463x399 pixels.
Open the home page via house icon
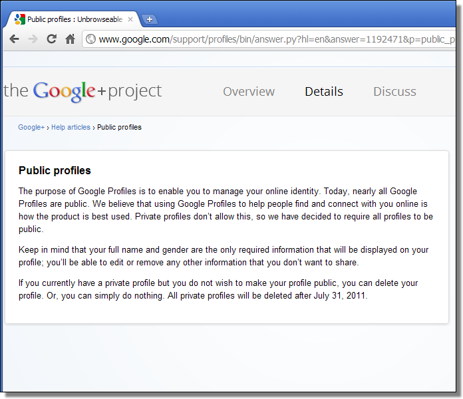tap(71, 39)
